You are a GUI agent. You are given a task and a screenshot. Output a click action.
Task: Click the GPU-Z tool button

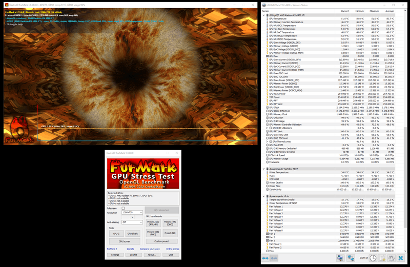pyautogui.click(x=116, y=234)
